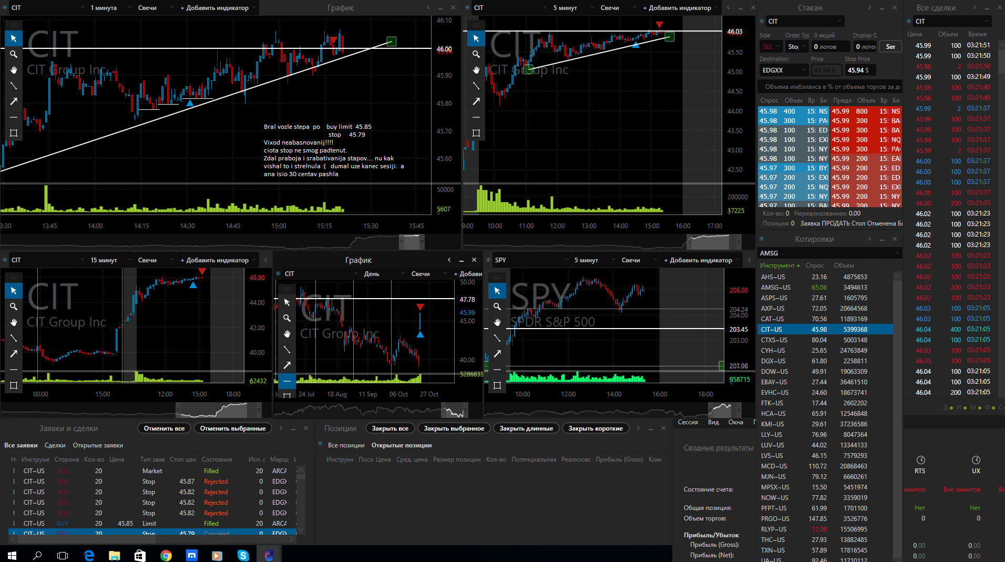Choose the arrow drawing tool on CIT 15-minute chart
The width and height of the screenshot is (1005, 562).
[14, 354]
